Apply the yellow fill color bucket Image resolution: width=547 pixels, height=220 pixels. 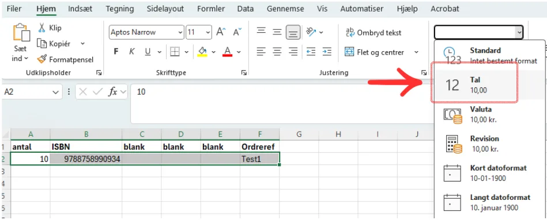tap(202, 52)
